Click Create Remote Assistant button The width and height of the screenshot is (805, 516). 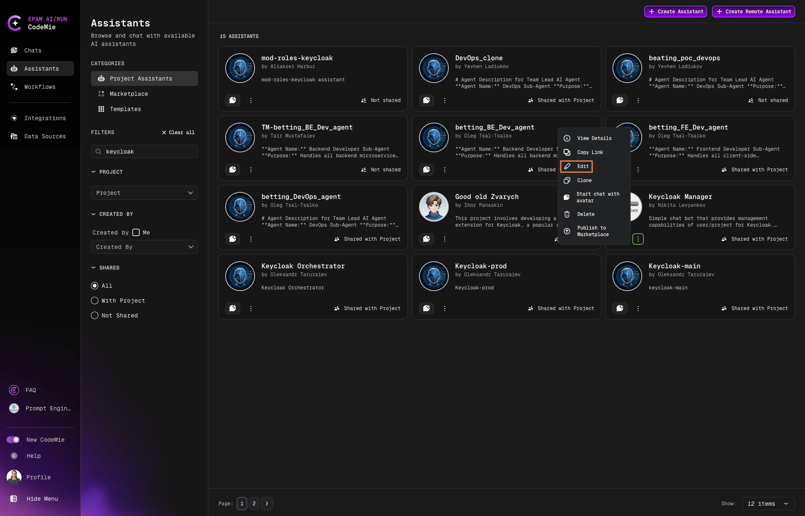coord(753,12)
